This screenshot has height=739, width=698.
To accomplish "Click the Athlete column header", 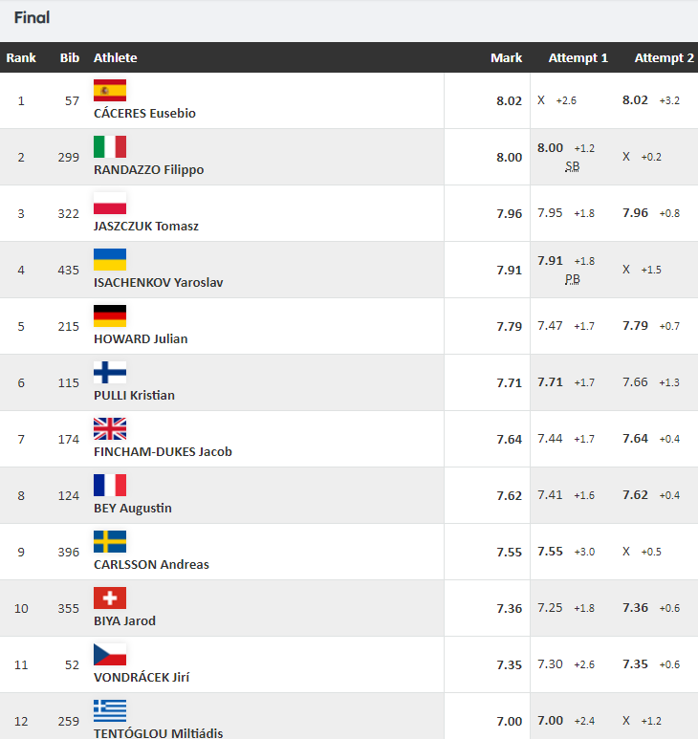I will click(116, 57).
